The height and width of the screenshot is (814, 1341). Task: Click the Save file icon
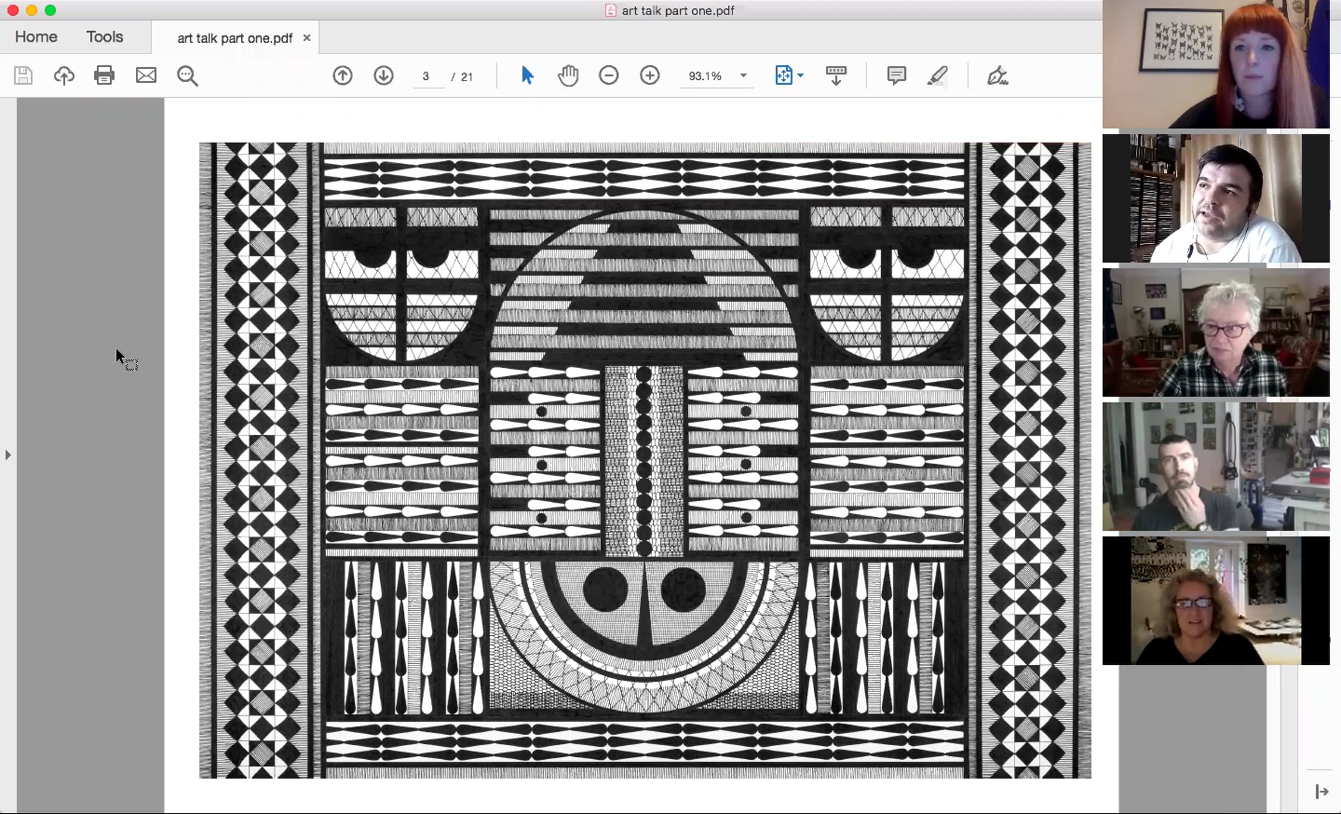pyautogui.click(x=23, y=75)
